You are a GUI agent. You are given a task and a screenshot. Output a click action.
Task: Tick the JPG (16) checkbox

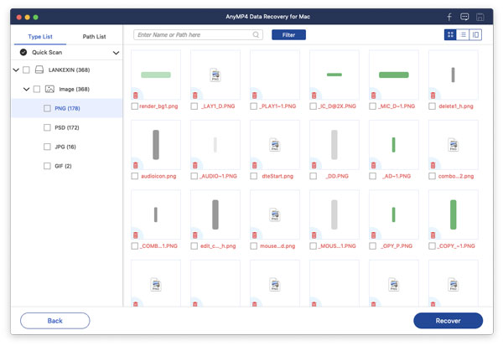47,147
